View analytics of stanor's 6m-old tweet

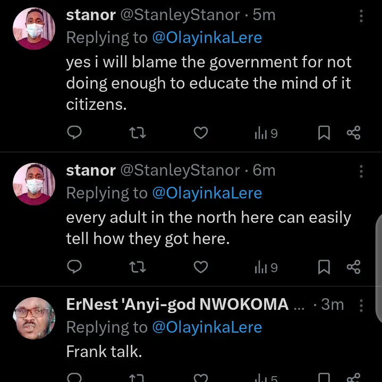(266, 267)
